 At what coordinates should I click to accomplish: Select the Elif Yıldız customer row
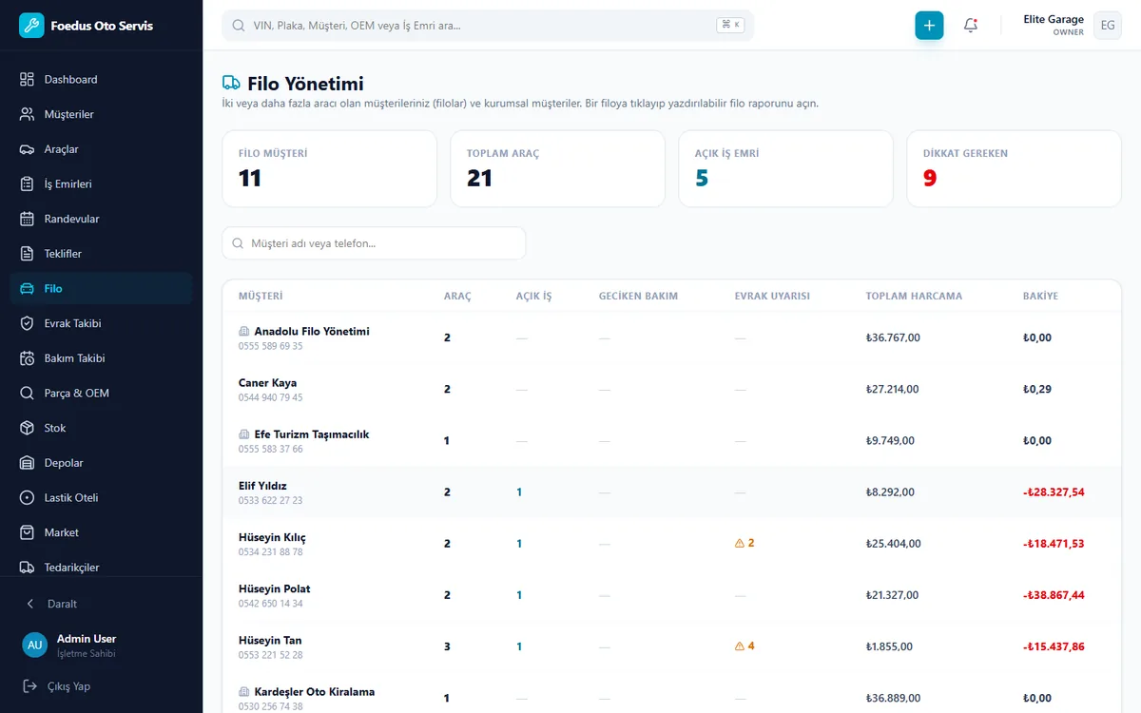point(672,492)
